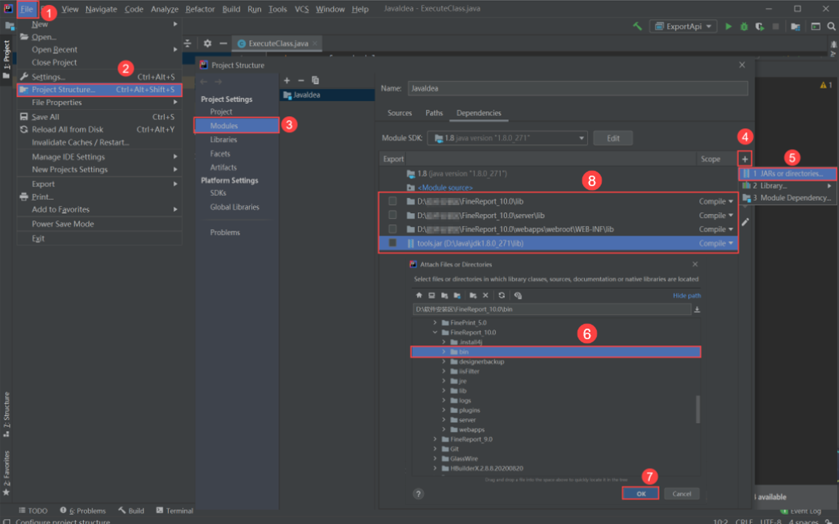Viewport: 839px width, 524px height.
Task: Switch to the Paths tab
Action: (x=434, y=113)
